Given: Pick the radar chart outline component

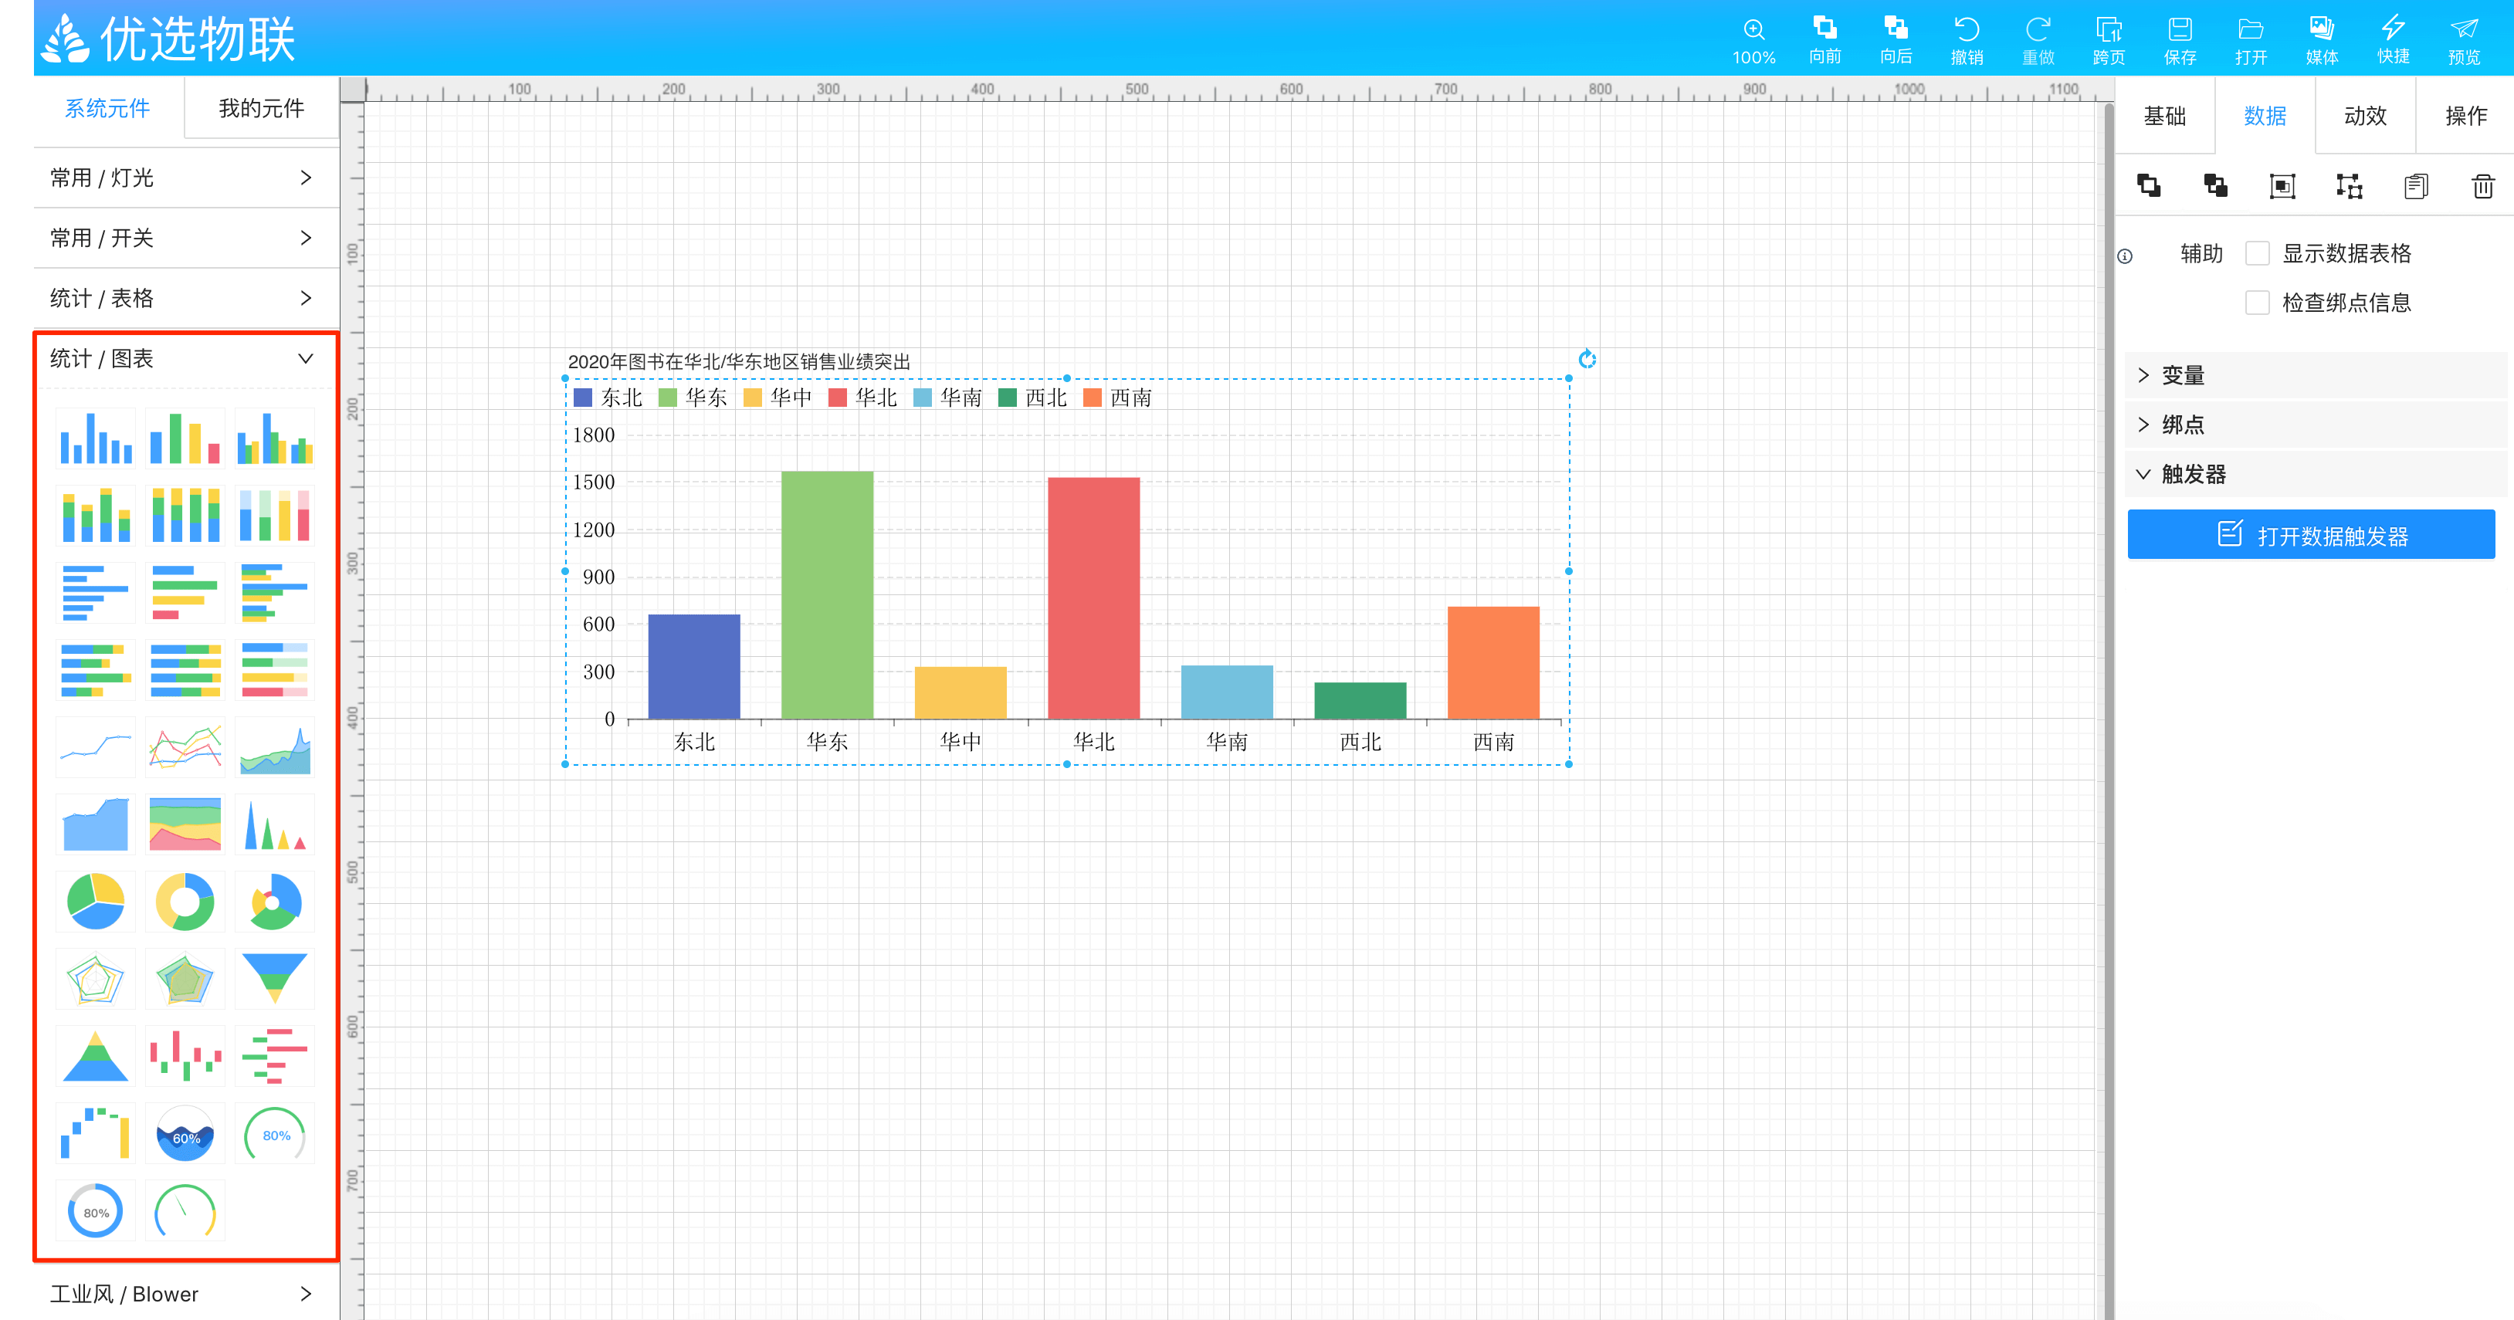Looking at the screenshot, I should point(96,977).
